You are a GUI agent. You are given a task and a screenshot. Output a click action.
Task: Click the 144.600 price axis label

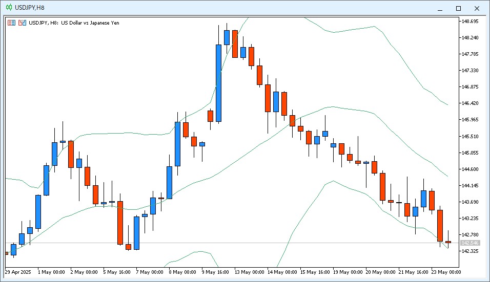pyautogui.click(x=470, y=169)
